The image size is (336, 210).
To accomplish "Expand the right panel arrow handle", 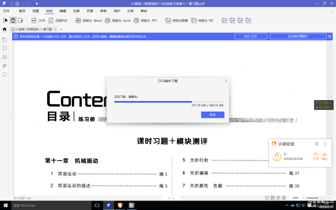I will point(334,114).
